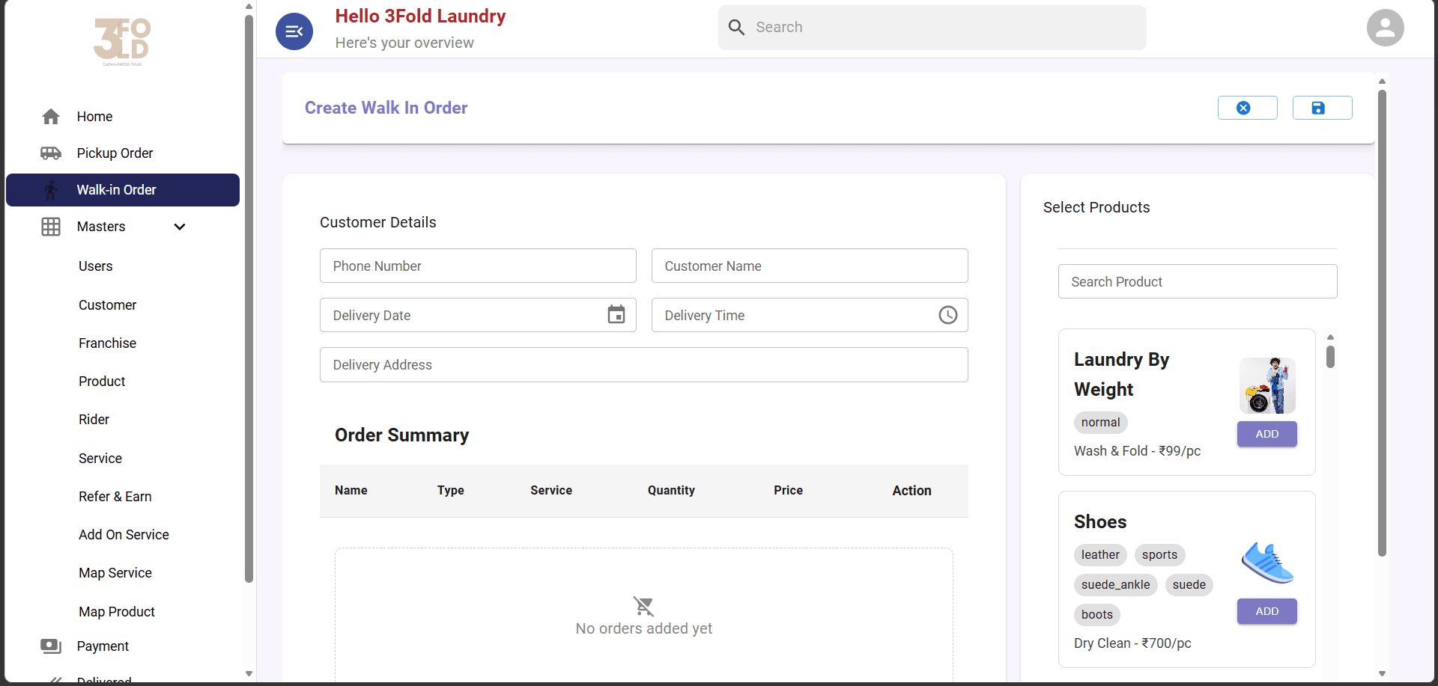Open Rider under Masters
Viewport: 1438px width, 686px height.
click(x=94, y=420)
